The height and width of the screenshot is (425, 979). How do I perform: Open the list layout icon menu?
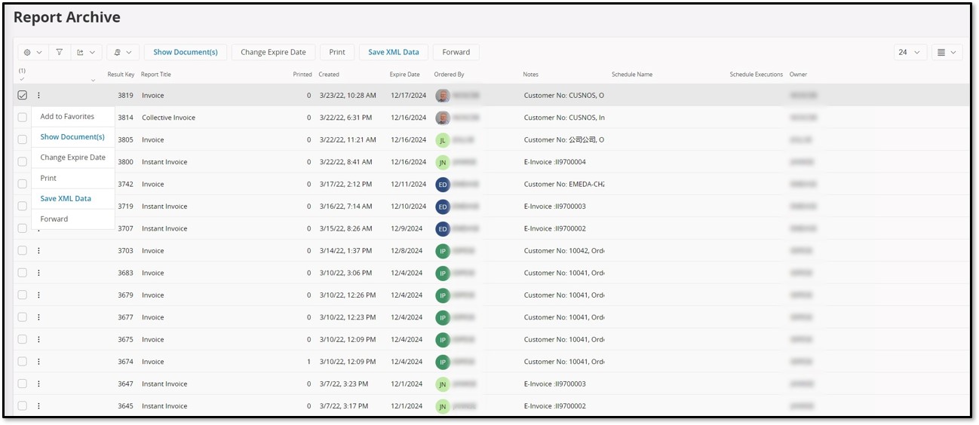[946, 52]
